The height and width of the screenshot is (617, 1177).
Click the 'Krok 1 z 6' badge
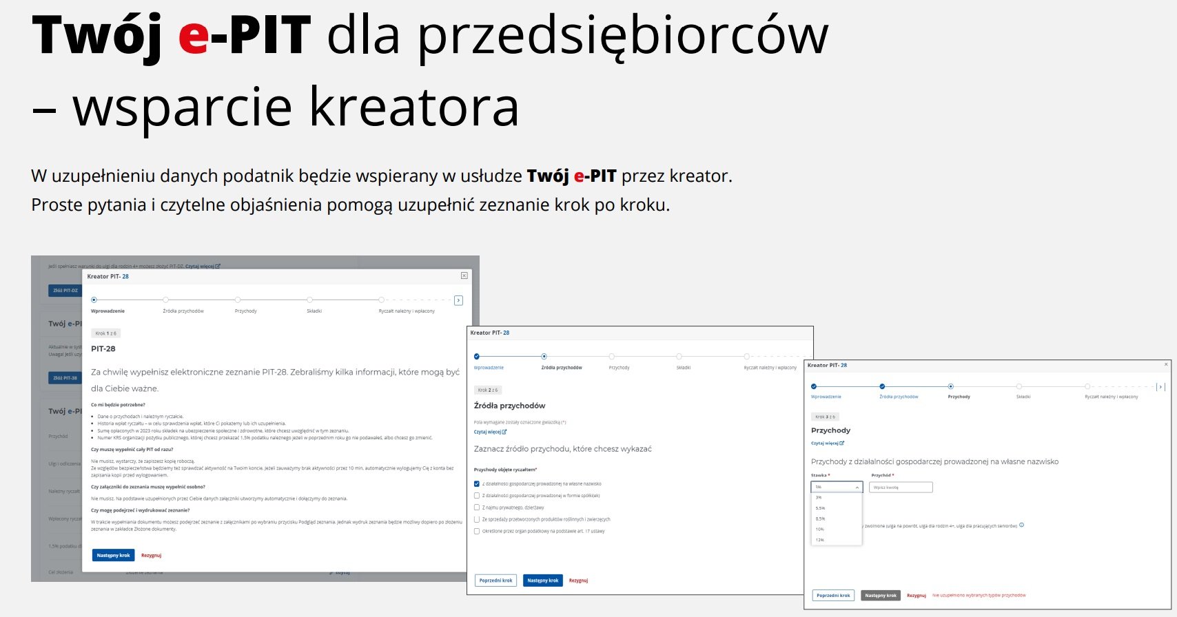[106, 333]
